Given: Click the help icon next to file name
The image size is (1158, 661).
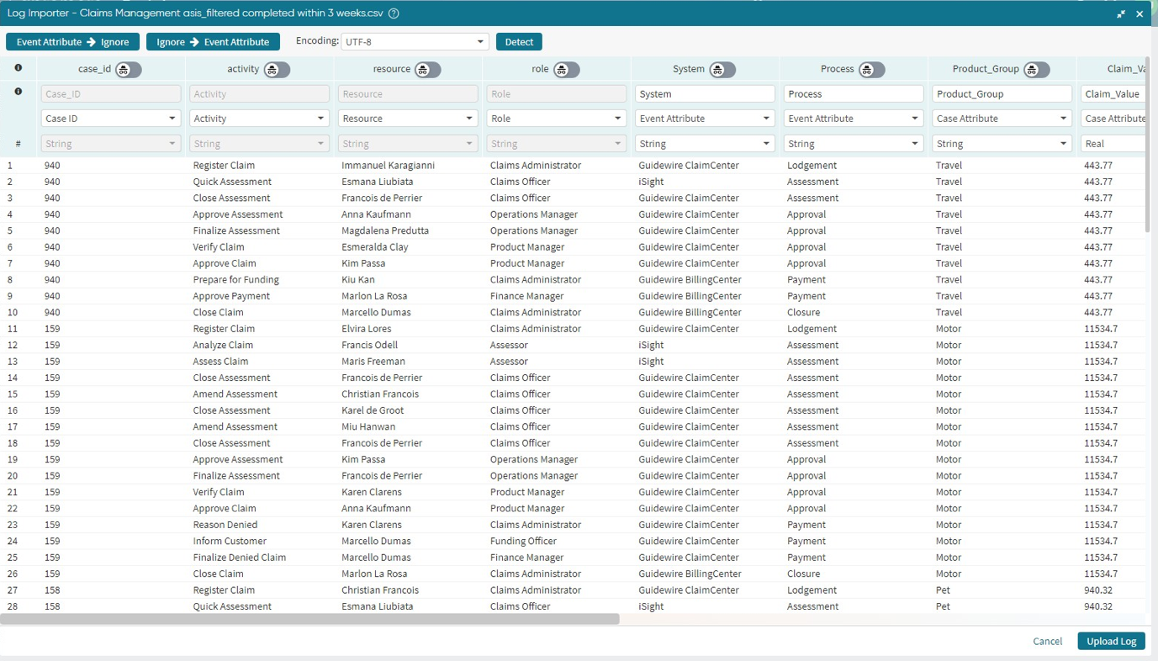Looking at the screenshot, I should click(394, 13).
